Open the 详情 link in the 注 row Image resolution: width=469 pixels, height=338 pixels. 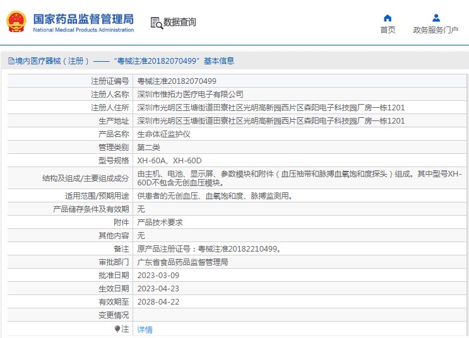click(145, 329)
